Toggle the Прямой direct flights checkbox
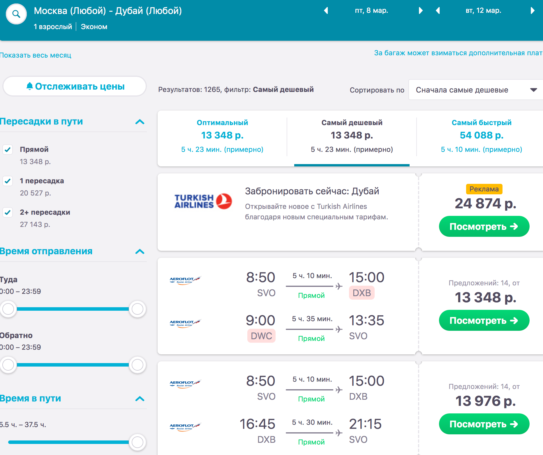Image resolution: width=543 pixels, height=455 pixels. click(x=8, y=150)
